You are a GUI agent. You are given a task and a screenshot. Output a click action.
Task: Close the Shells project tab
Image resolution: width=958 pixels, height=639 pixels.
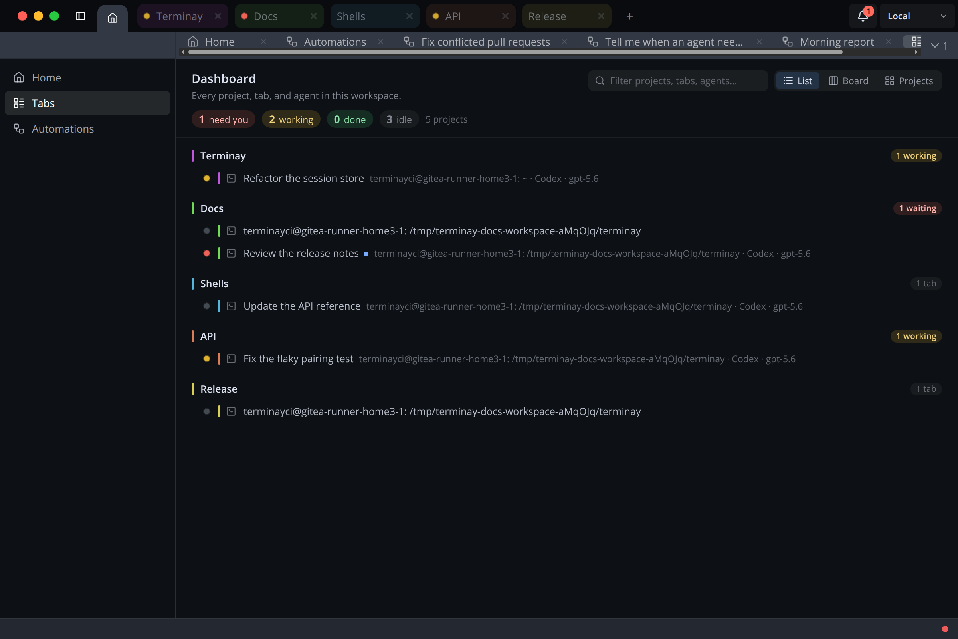410,16
